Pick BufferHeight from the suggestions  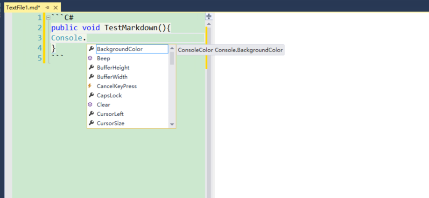(127, 67)
